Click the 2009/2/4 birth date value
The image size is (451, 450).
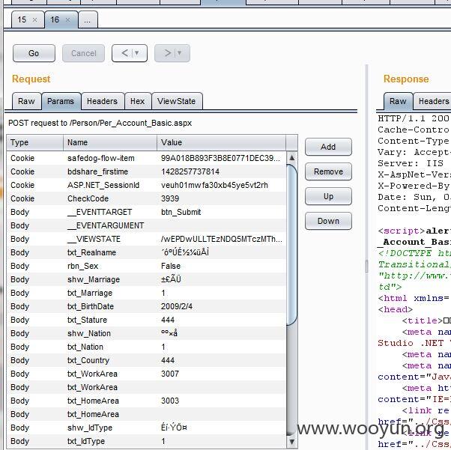tap(177, 307)
